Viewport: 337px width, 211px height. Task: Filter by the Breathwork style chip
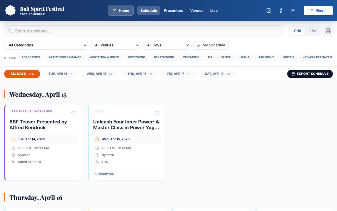pos(164,57)
